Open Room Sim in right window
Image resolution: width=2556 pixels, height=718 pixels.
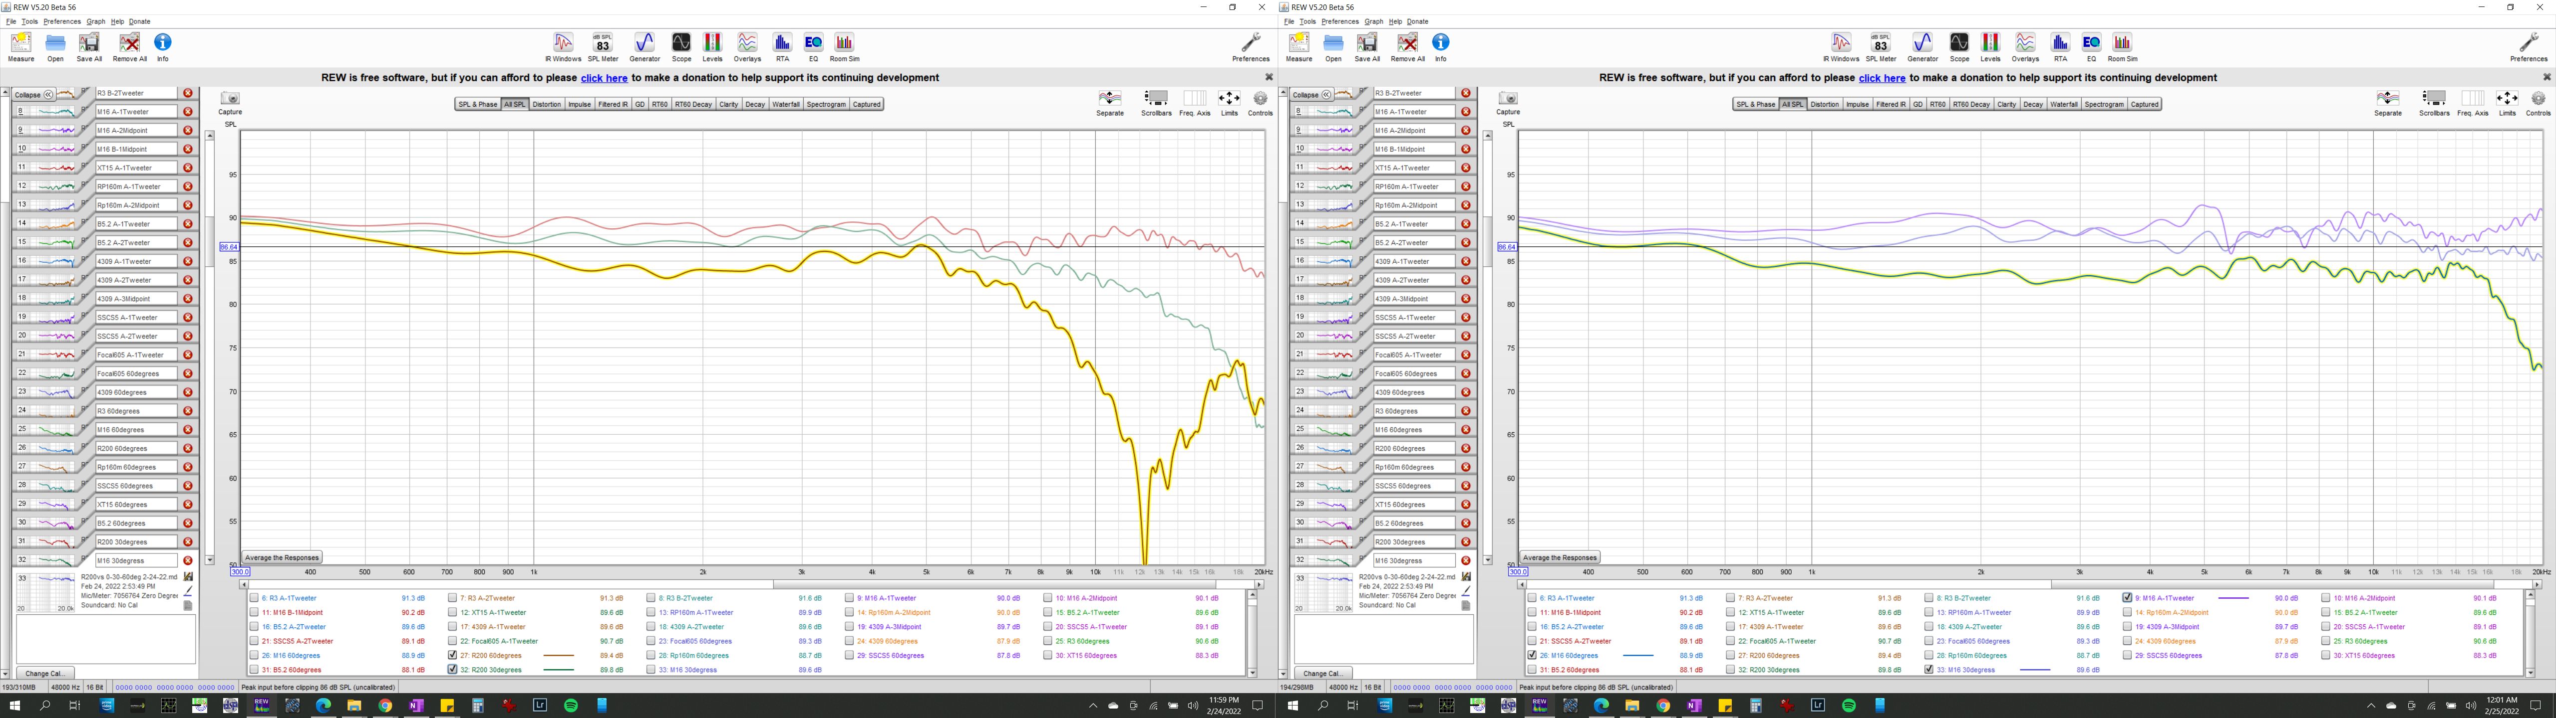tap(2122, 45)
